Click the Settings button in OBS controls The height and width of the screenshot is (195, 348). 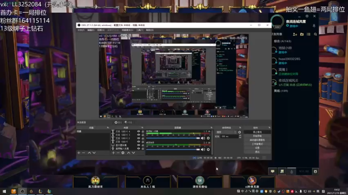click(x=257, y=148)
